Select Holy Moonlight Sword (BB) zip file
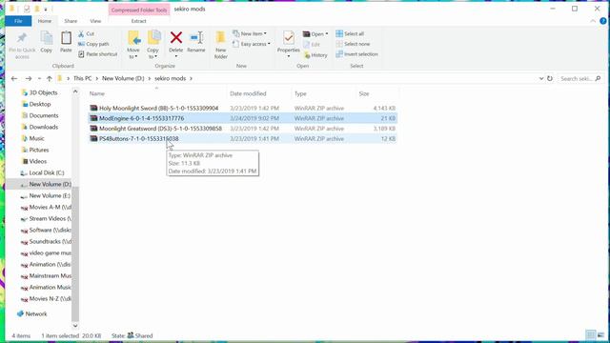The height and width of the screenshot is (343, 610). [x=243, y=108]
